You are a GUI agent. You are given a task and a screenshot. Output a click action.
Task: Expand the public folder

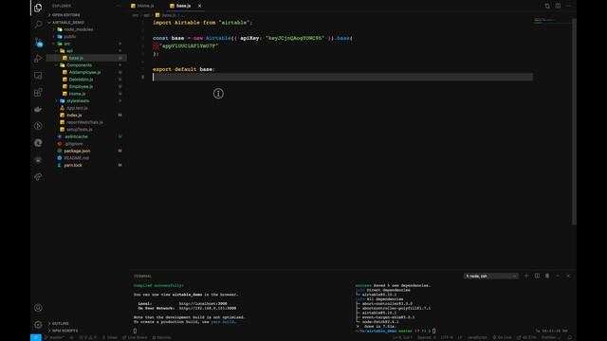pyautogui.click(x=69, y=37)
